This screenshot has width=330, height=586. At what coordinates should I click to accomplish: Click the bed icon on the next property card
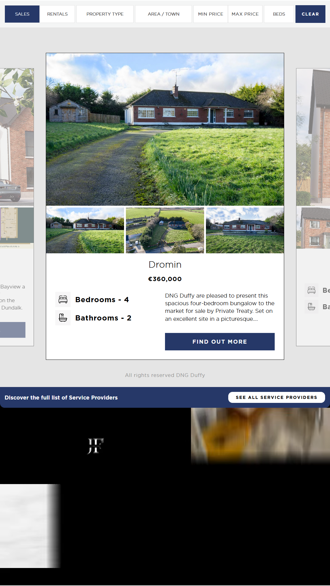(x=311, y=290)
